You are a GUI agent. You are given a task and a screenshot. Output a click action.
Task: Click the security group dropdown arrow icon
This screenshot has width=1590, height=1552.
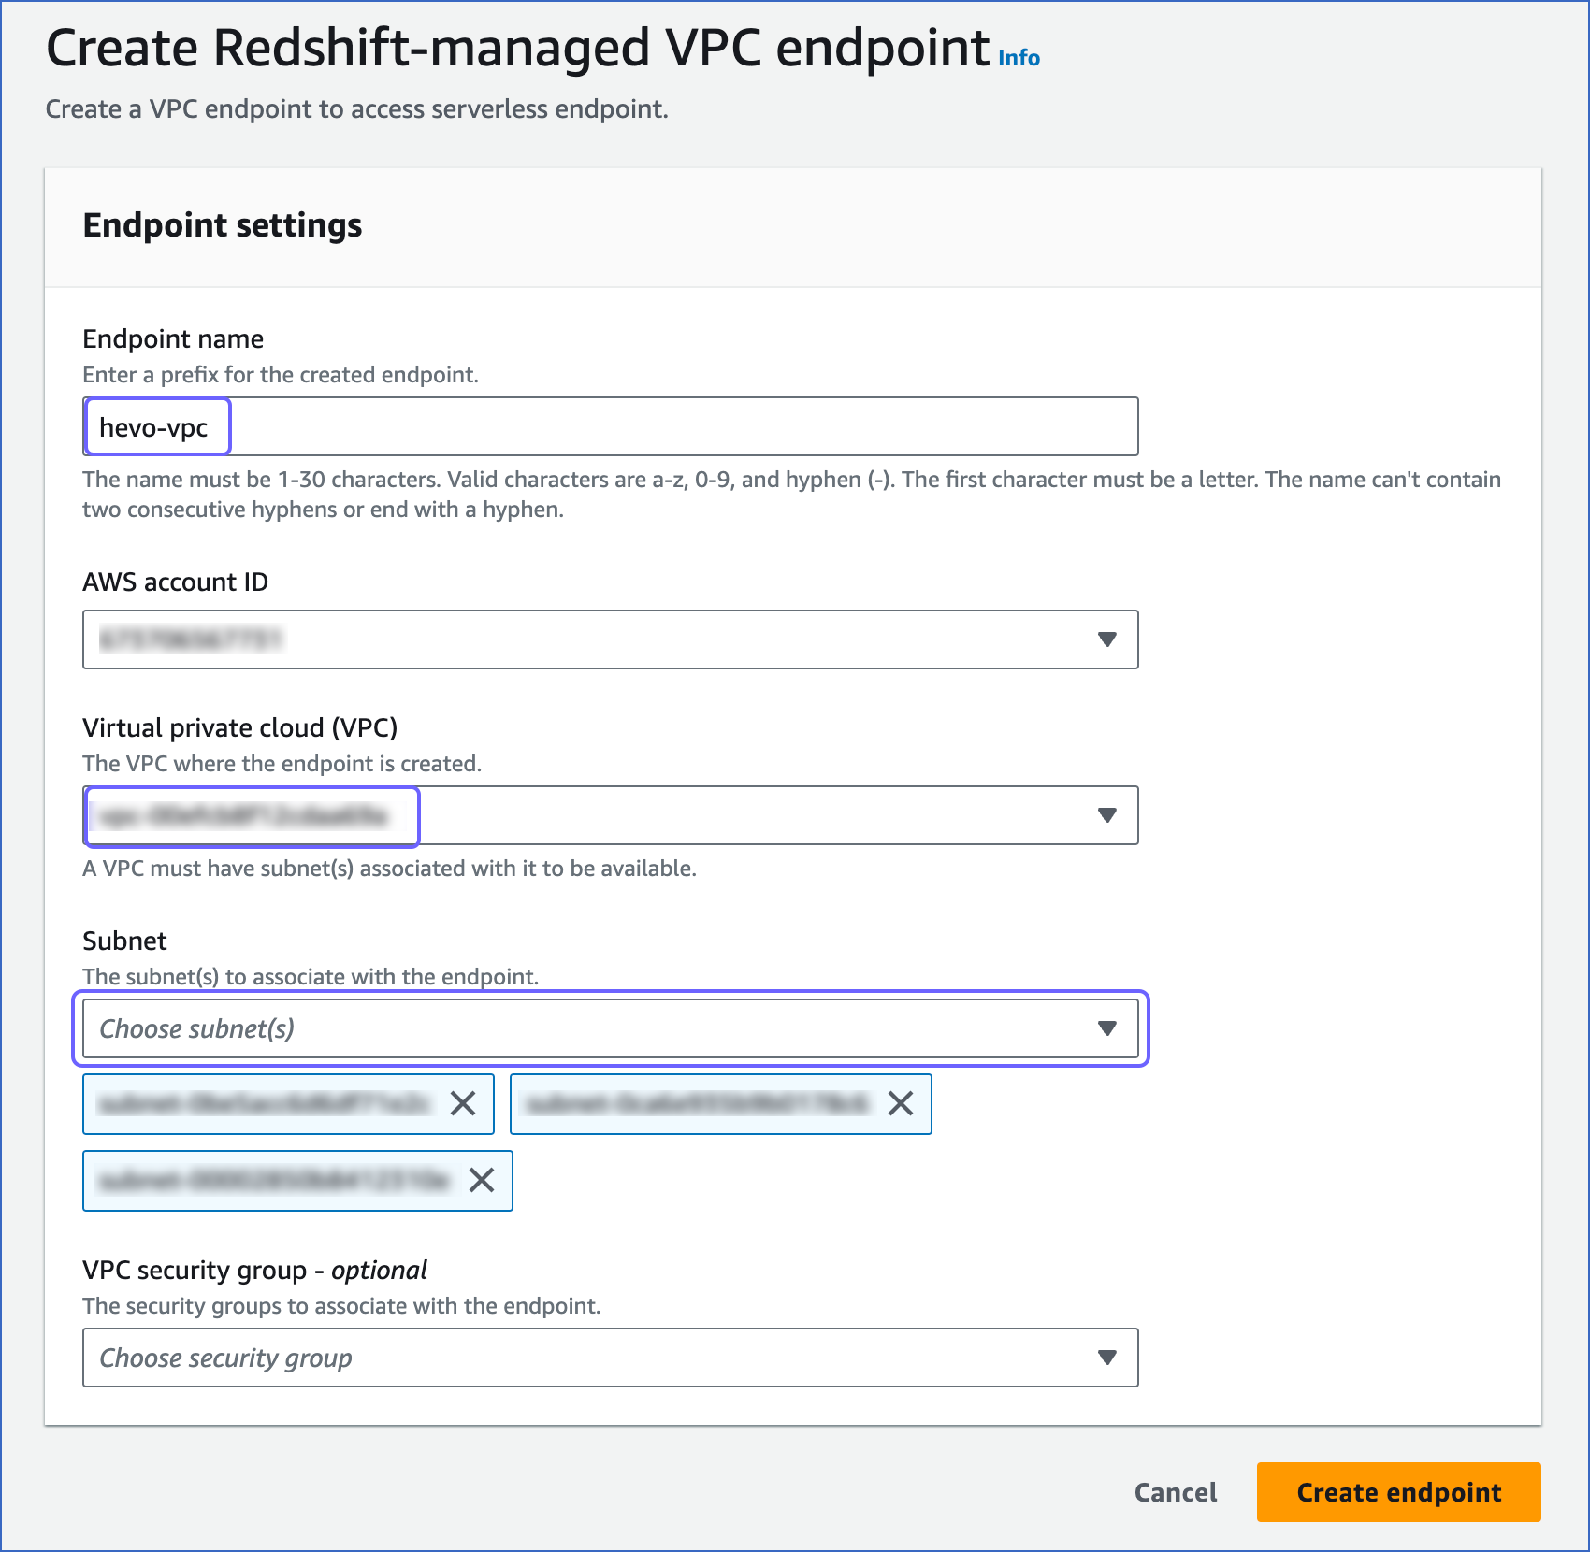tap(1107, 1358)
